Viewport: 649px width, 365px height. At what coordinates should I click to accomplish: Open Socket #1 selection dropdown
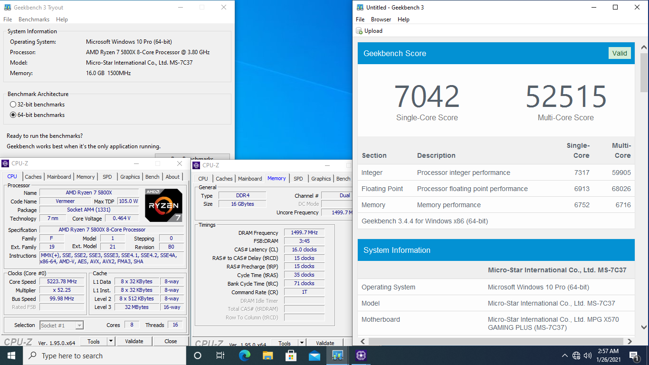click(x=61, y=326)
